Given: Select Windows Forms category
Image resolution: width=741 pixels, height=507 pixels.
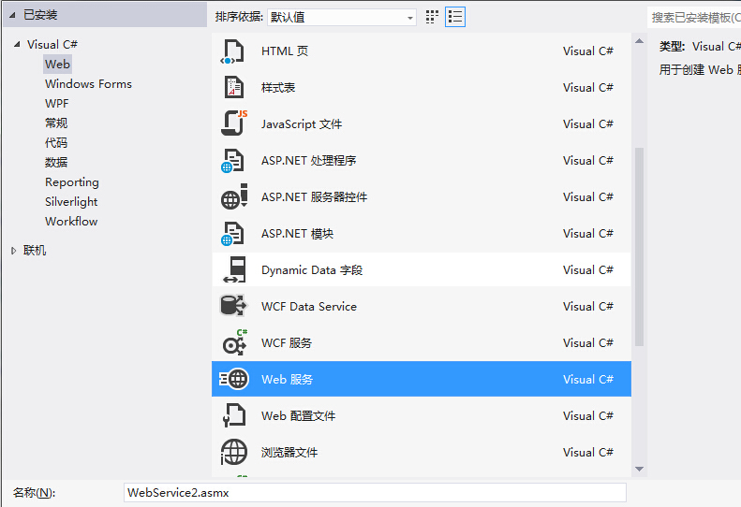Looking at the screenshot, I should pyautogui.click(x=88, y=84).
